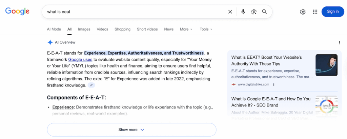Select the All results tab
Screen dimensions: 347x139
(69, 29)
